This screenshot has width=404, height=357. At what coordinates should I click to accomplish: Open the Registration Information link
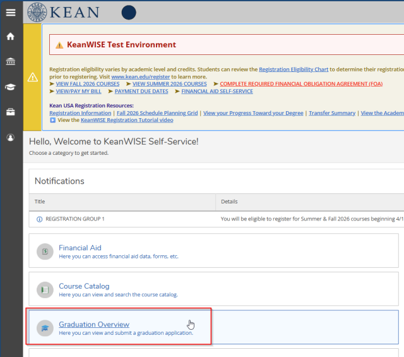80,113
